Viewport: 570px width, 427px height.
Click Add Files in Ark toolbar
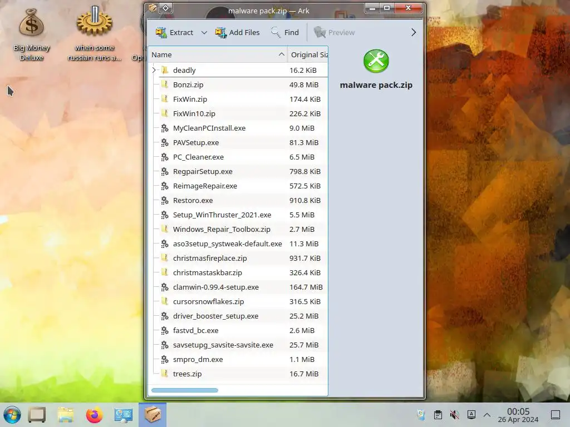pyautogui.click(x=237, y=32)
